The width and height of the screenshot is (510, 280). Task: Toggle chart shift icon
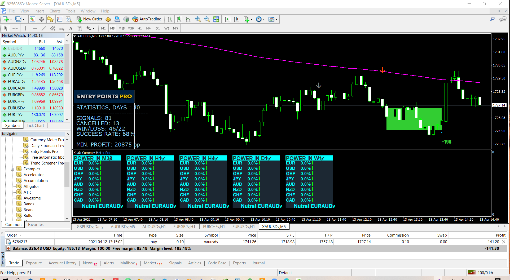pos(236,19)
